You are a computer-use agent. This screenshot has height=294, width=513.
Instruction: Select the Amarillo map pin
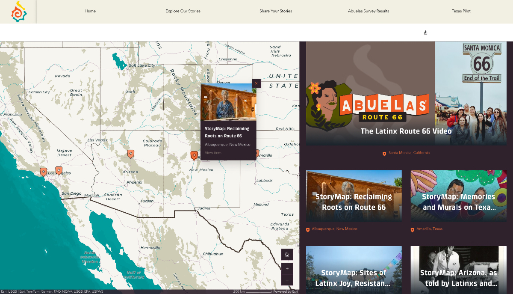(257, 153)
